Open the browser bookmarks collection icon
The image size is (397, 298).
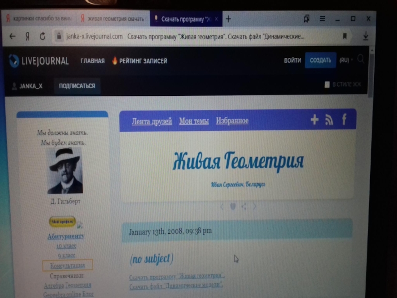point(306,18)
